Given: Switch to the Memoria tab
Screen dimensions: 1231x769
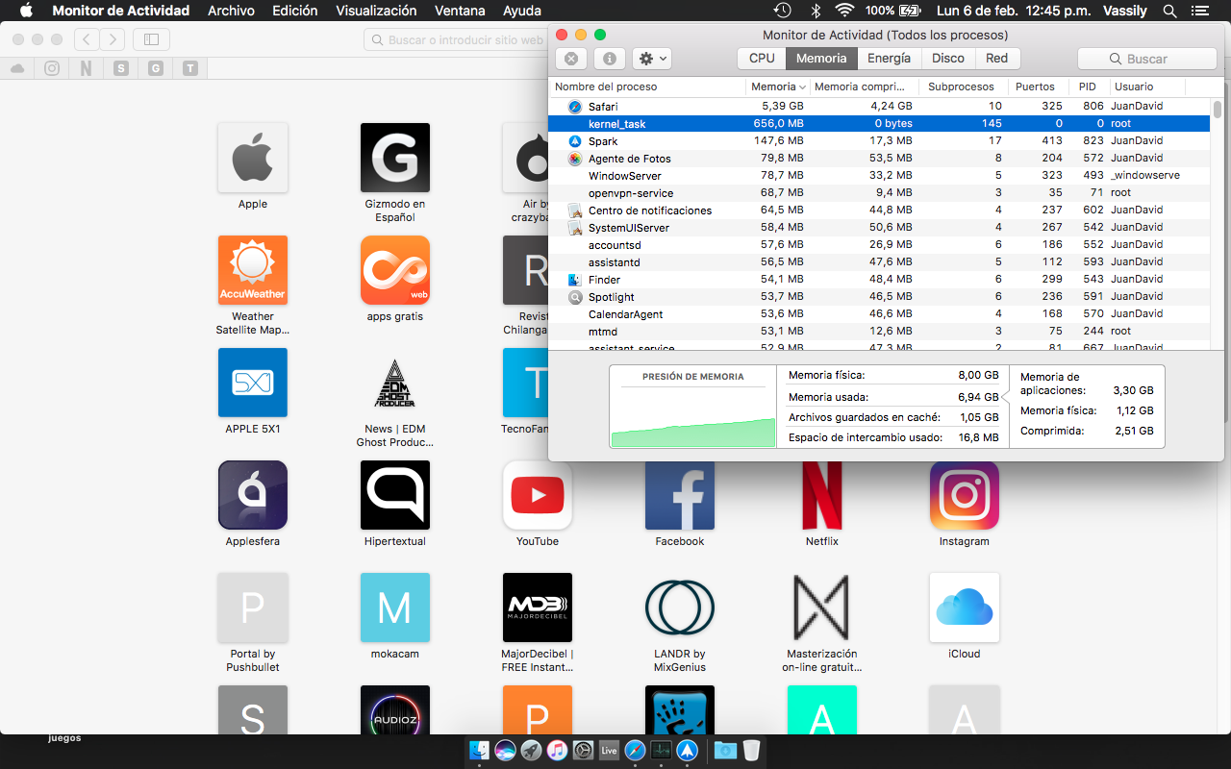Looking at the screenshot, I should [x=821, y=59].
